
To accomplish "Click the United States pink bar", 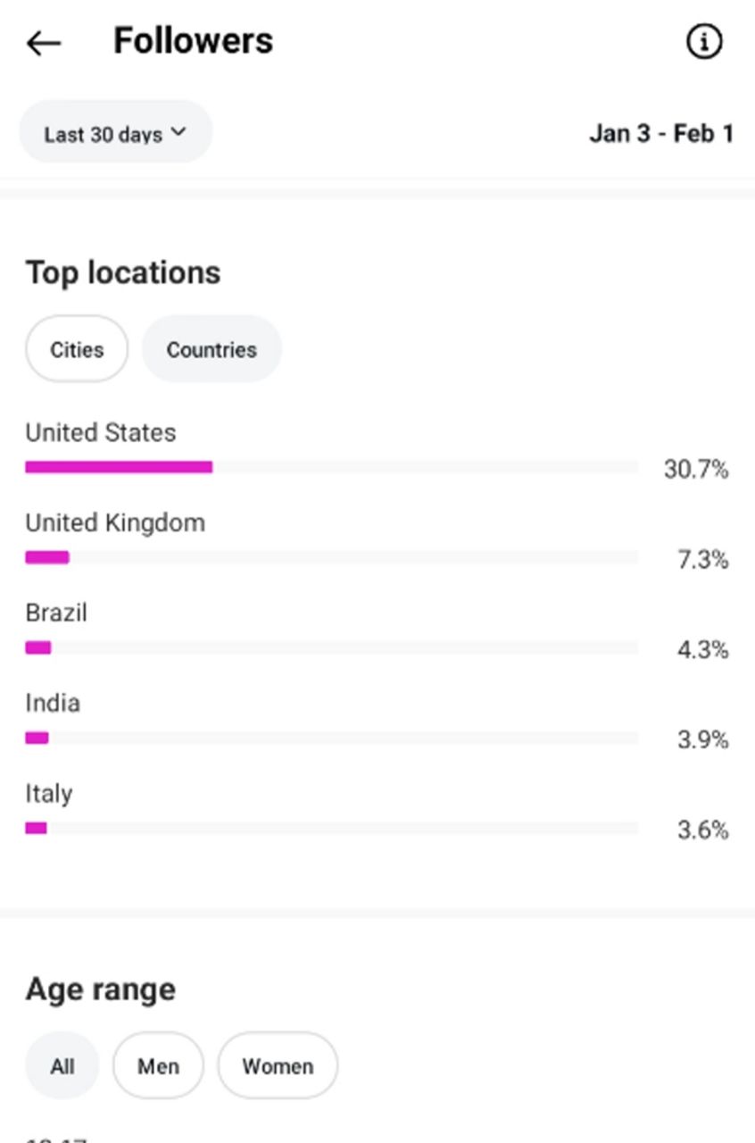I will coord(119,467).
